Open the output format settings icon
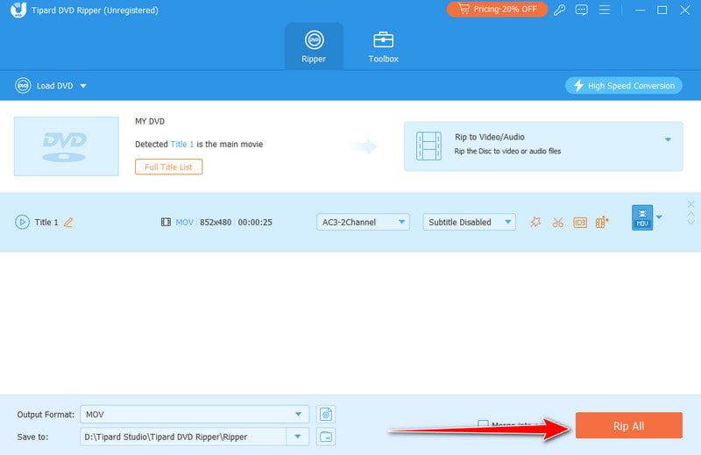This screenshot has height=455, width=701. tap(326, 414)
